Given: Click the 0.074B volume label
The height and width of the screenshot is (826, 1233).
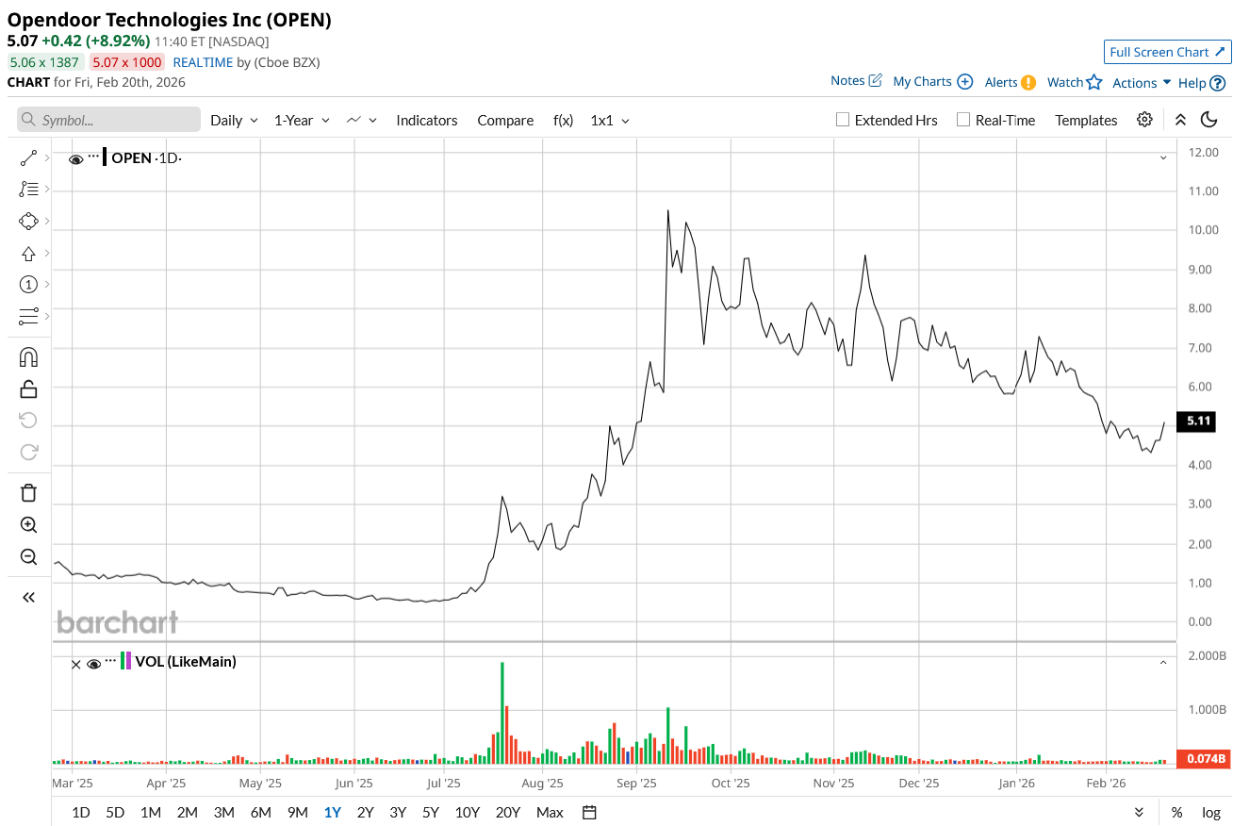Looking at the screenshot, I should point(1204,759).
